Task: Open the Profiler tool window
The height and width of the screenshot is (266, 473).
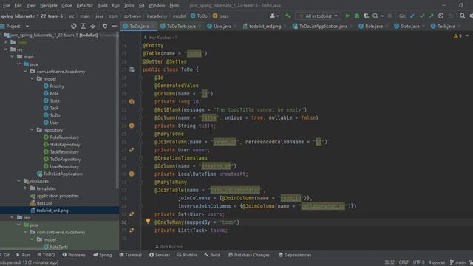Action: (x=187, y=255)
